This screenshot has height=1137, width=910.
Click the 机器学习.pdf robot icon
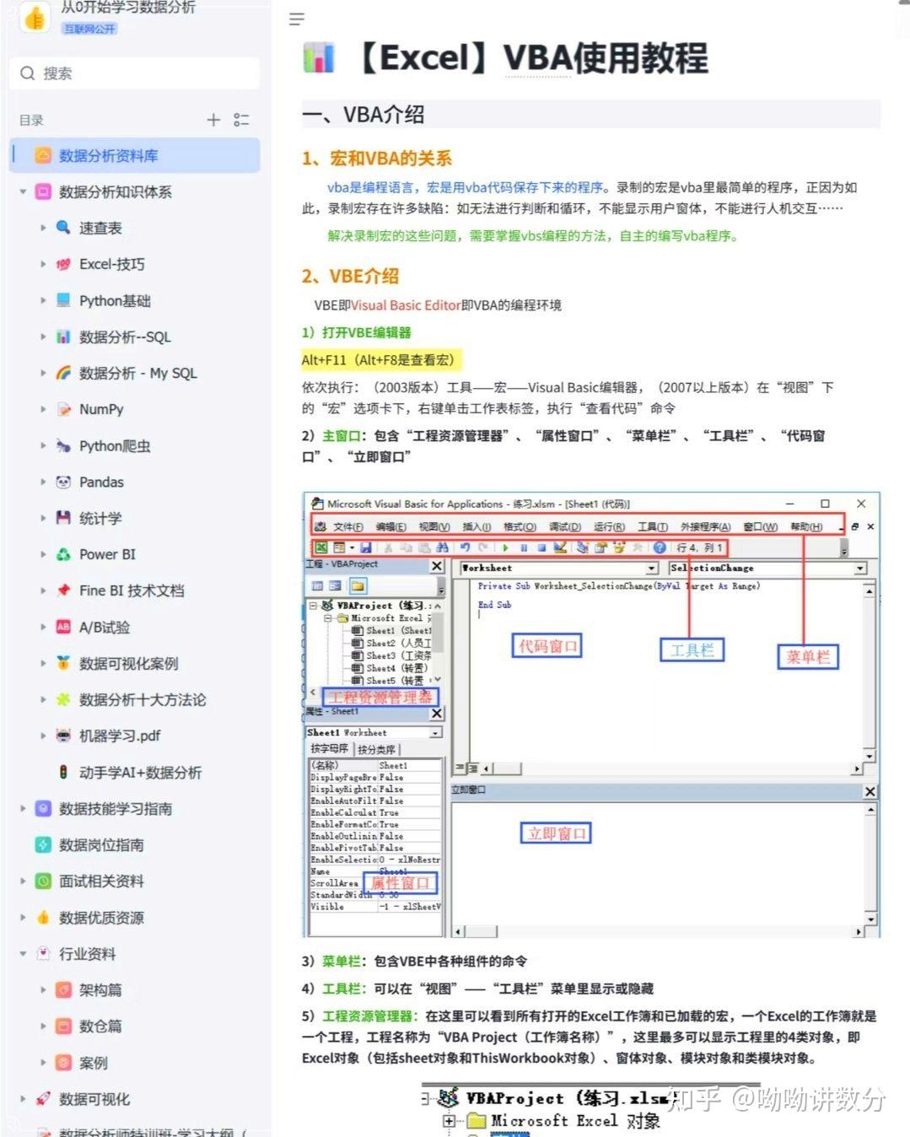point(63,736)
